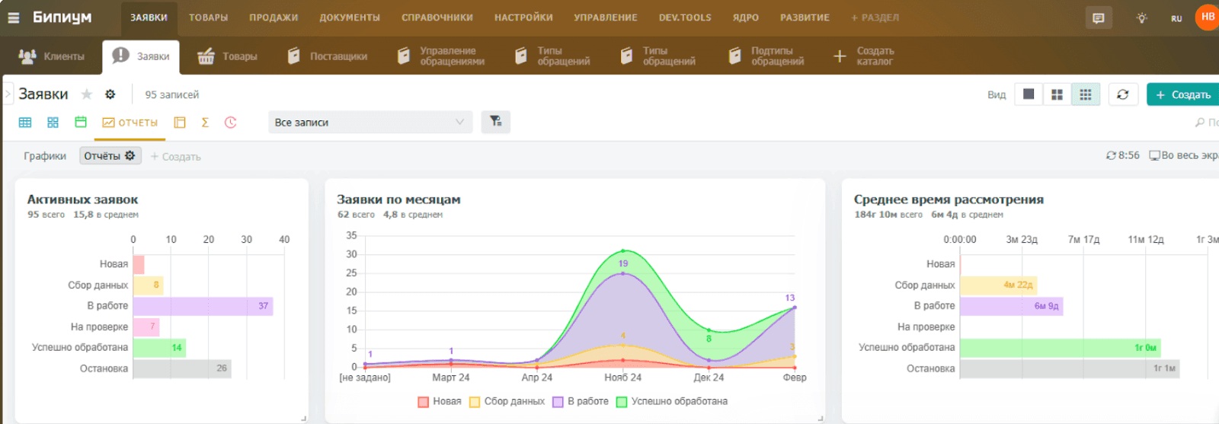Click the filter funnel icon
This screenshot has height=424, width=1219.
click(x=496, y=122)
